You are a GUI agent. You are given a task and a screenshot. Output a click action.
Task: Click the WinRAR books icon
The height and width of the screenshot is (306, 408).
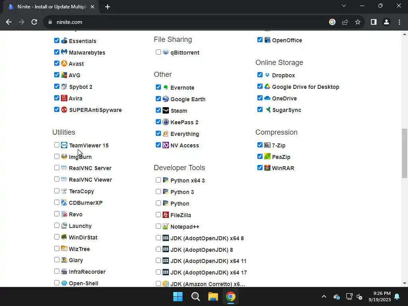[267, 168]
